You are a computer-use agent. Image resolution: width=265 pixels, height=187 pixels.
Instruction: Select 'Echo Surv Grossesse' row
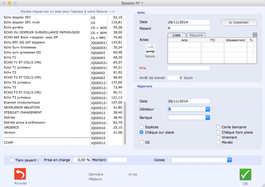[x=63, y=47]
